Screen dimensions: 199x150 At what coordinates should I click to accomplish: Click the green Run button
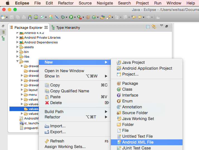(71, 17)
